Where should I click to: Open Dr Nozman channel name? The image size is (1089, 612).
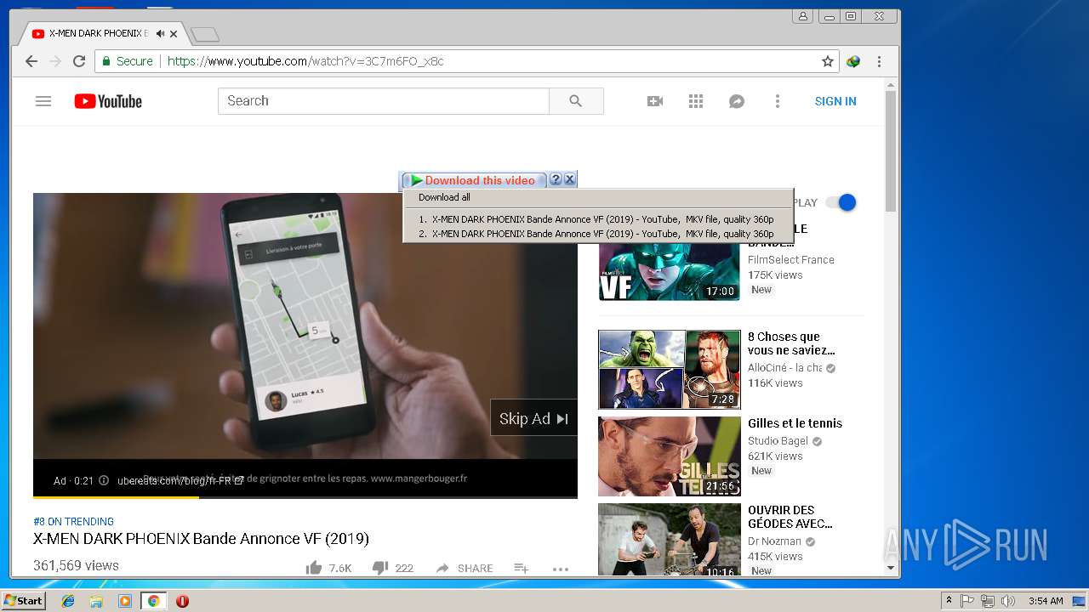click(x=774, y=541)
